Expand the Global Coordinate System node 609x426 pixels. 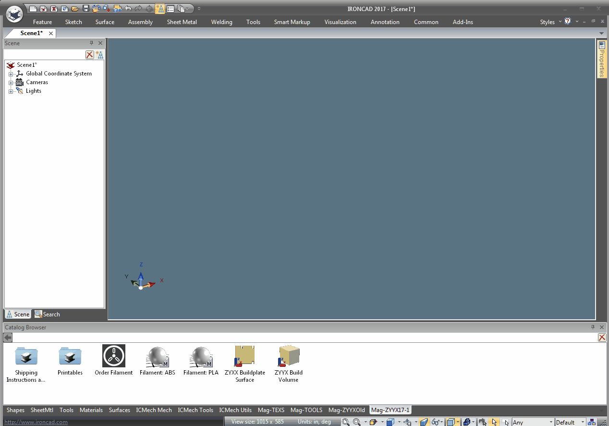[11, 74]
